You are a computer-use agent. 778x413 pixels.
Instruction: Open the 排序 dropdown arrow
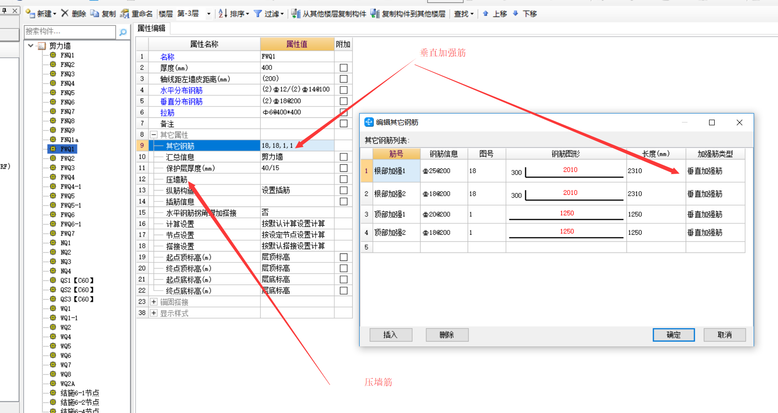pos(248,14)
